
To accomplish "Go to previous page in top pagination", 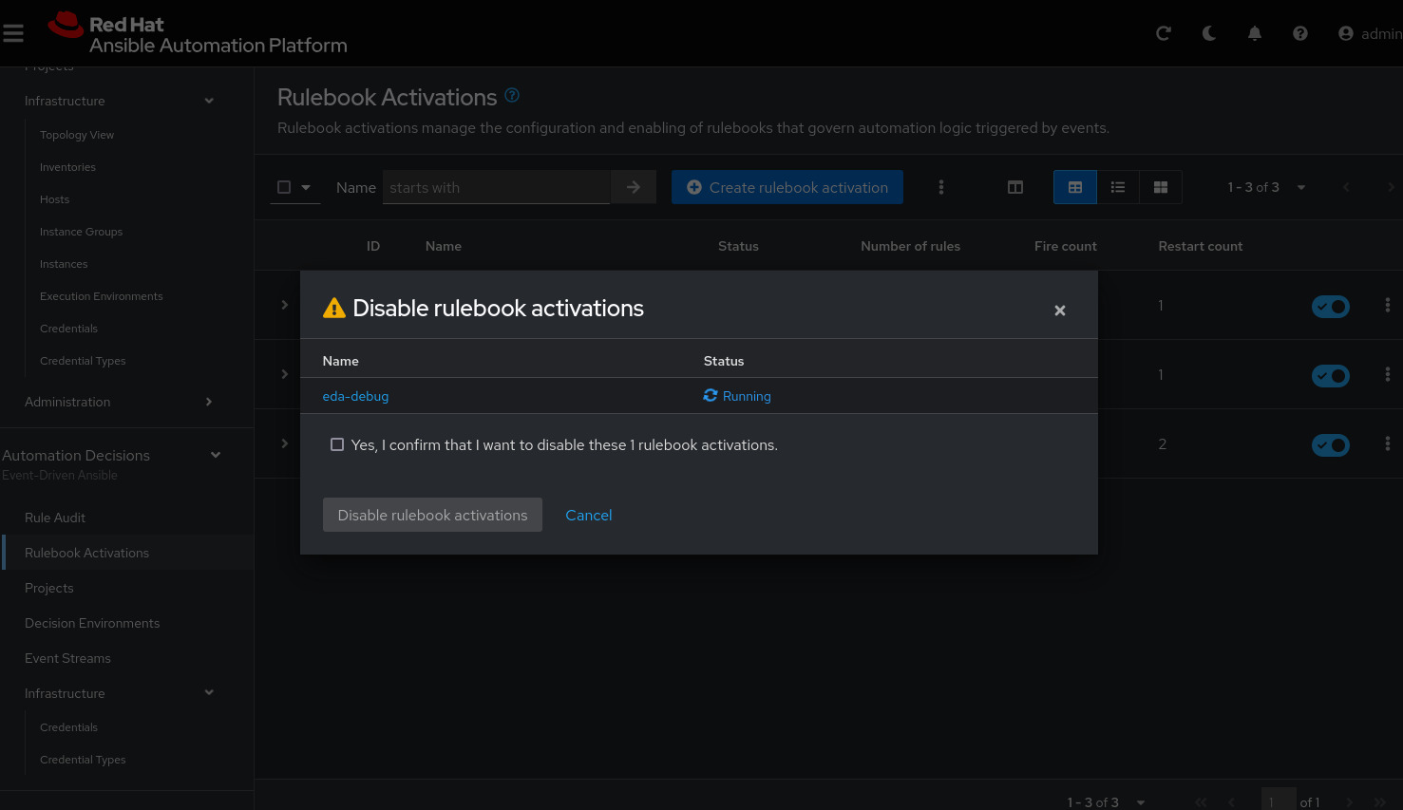I will click(1346, 187).
